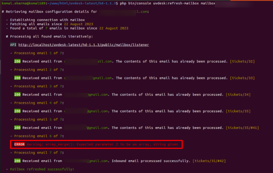
Task: Click the [tickets/35] reference on email 4
Action: [238, 111]
